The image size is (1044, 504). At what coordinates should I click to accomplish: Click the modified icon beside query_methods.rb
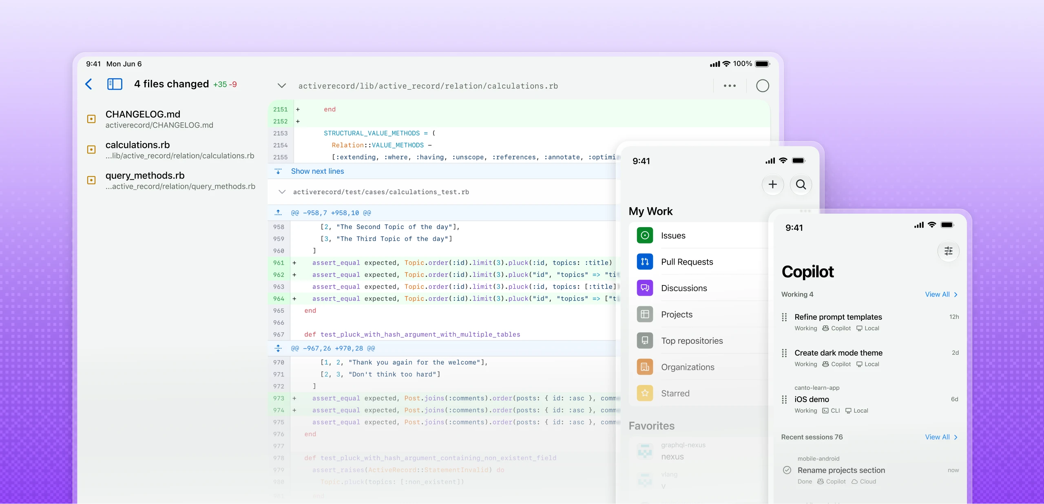pos(91,180)
